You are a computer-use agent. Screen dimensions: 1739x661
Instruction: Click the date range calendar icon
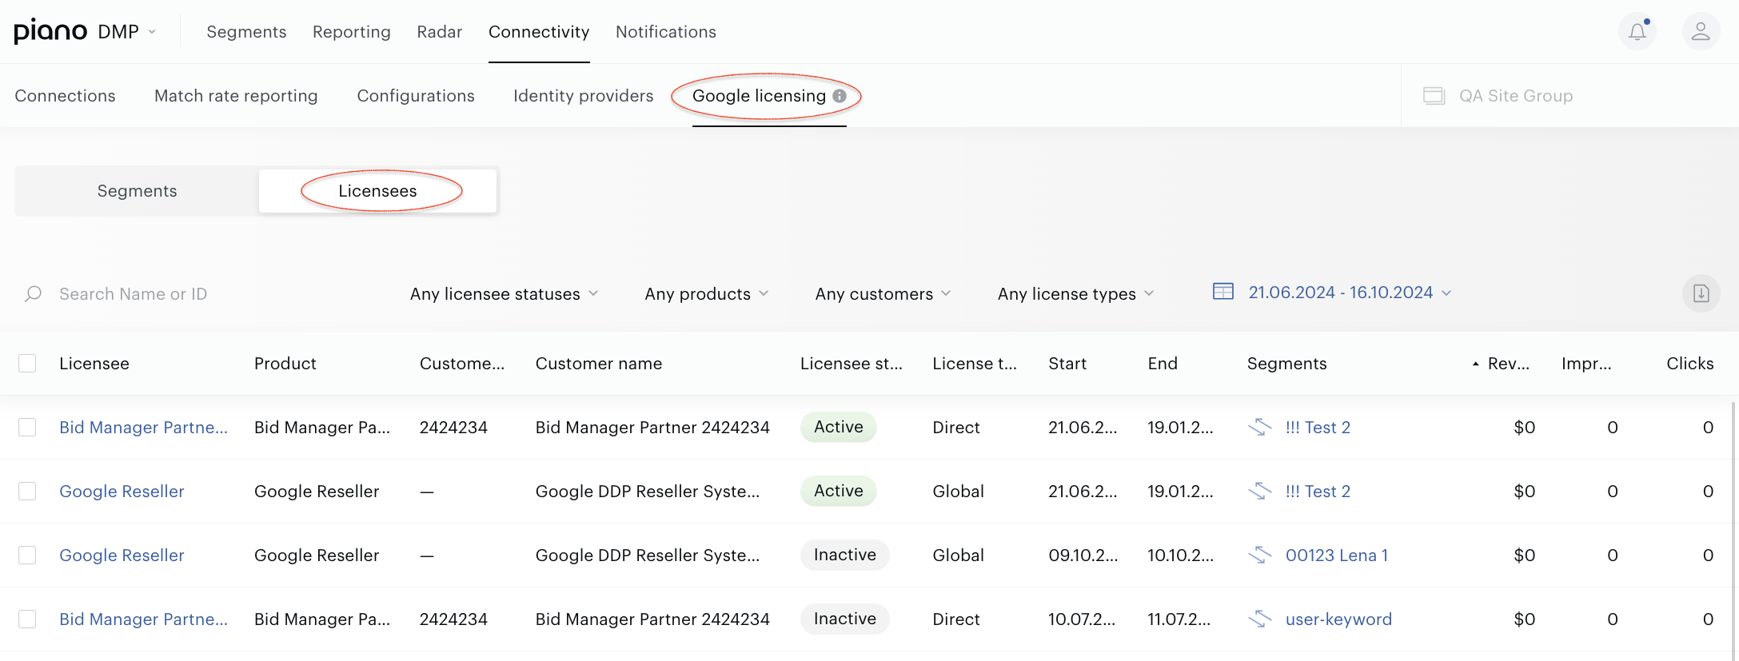coord(1222,292)
